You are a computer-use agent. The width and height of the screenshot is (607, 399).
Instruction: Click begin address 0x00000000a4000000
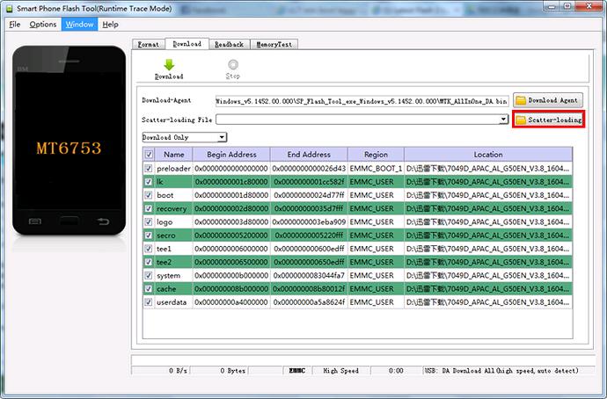[231, 302]
